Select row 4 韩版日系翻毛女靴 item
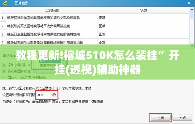Screen dimensions: 195x124 (45, 43)
